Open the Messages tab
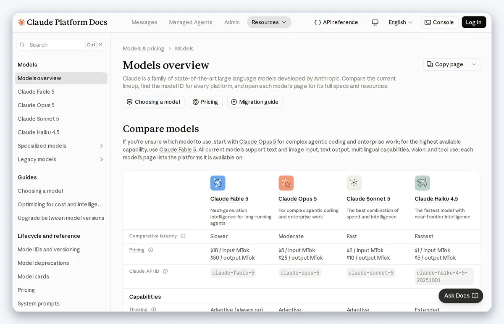The width and height of the screenshot is (504, 324). pos(144,22)
